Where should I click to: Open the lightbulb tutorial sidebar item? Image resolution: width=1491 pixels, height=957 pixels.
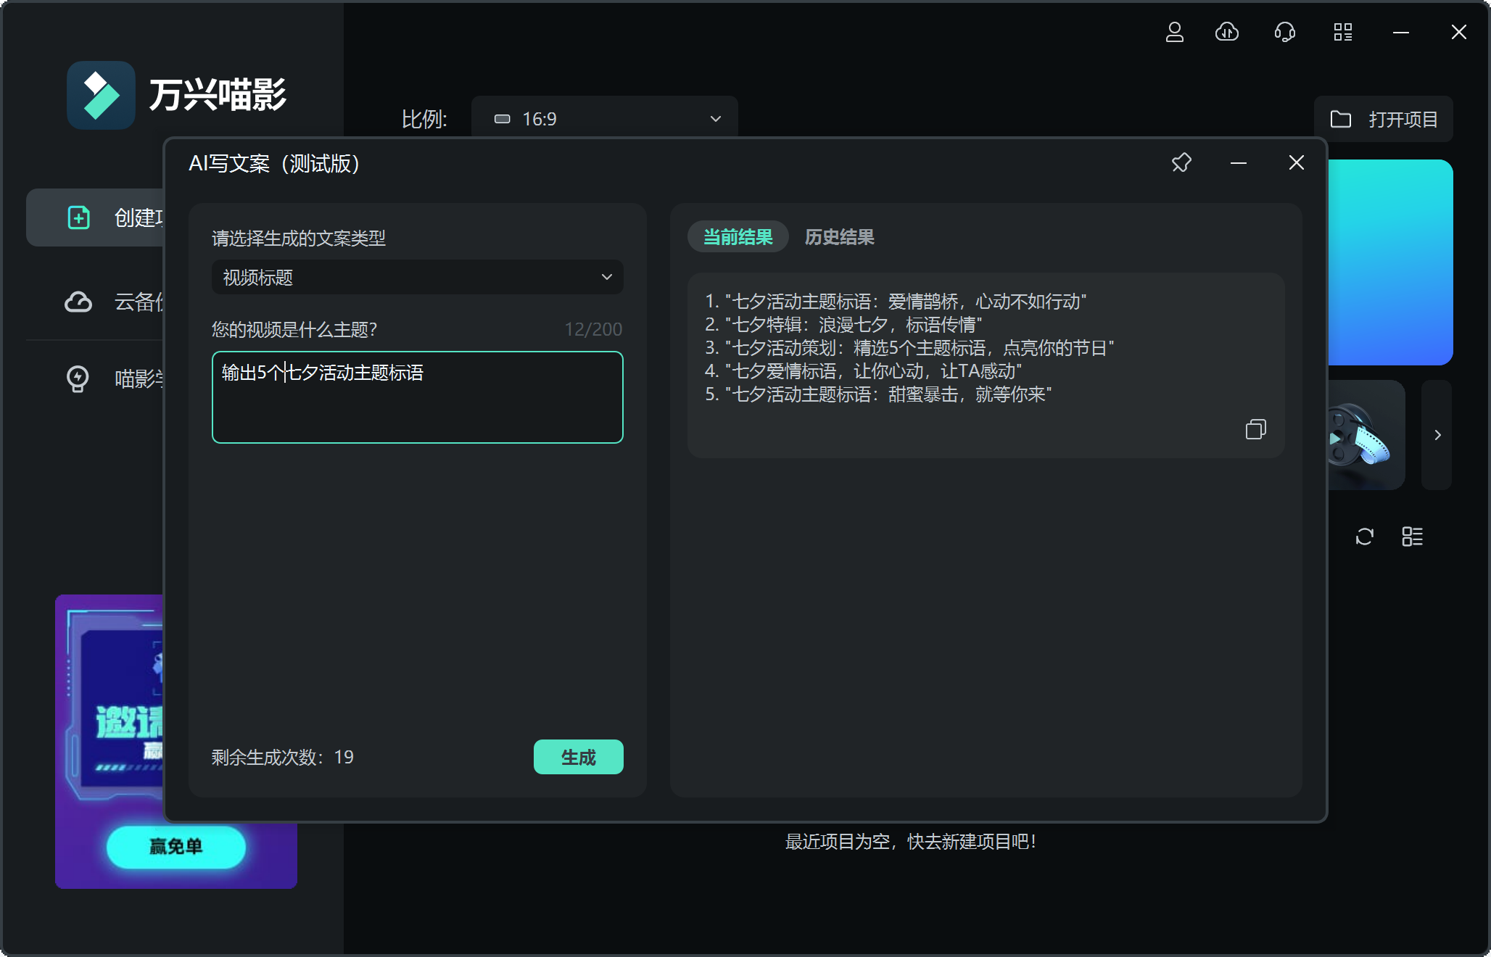pos(78,378)
